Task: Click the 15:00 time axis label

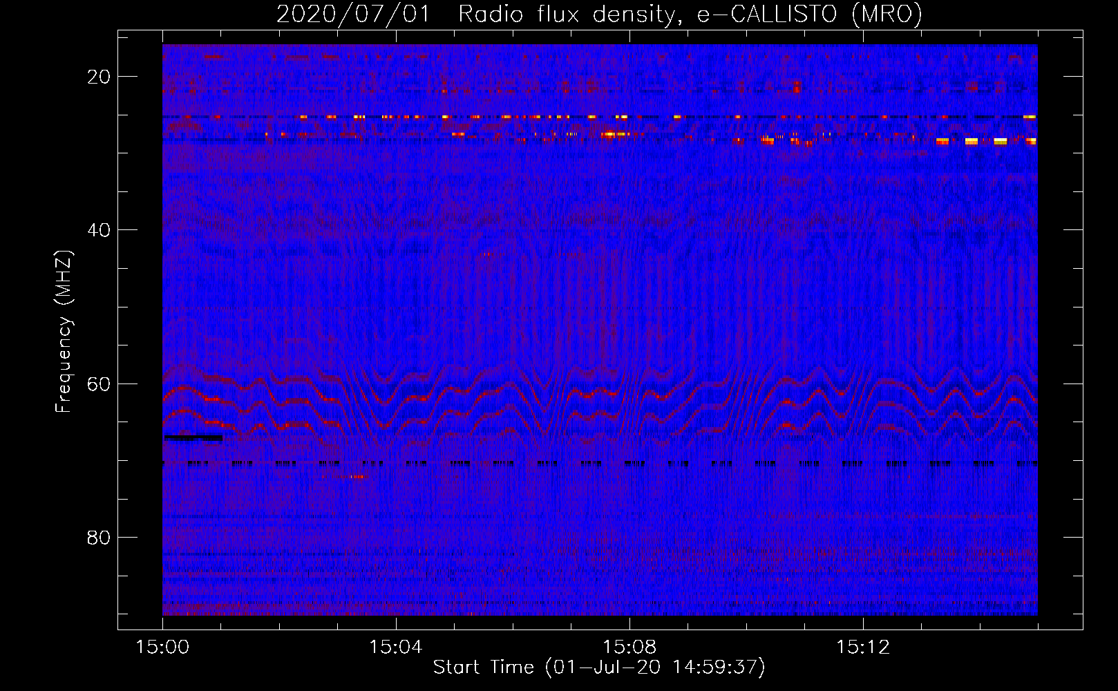Action: (162, 647)
